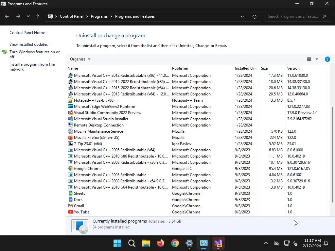The height and width of the screenshot is (251, 335).
Task: Click the Programs breadcrumb
Action: point(99,16)
